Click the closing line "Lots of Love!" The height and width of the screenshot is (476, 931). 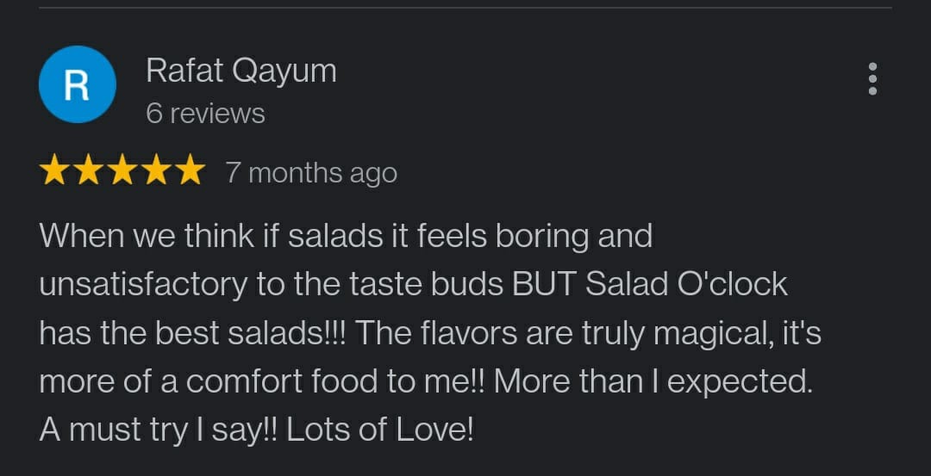pyautogui.click(x=380, y=431)
